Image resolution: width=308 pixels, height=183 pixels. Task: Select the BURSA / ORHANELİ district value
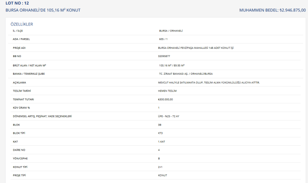(170, 31)
